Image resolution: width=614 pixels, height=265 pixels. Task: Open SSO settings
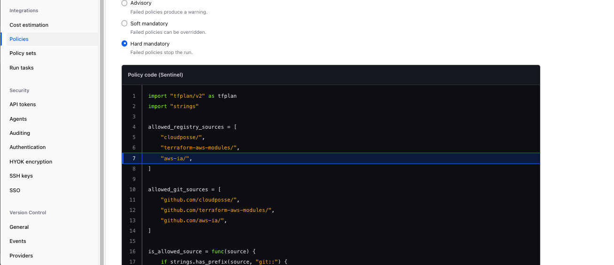point(15,190)
